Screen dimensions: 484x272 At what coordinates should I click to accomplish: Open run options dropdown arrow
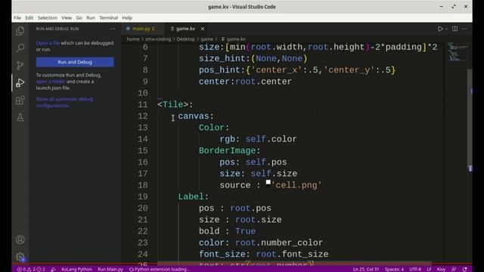(x=446, y=29)
